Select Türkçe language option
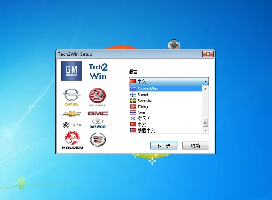This screenshot has height=200, width=272. tap(166, 107)
